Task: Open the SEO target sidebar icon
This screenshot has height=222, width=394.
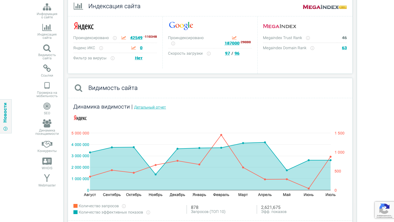Action: (47, 106)
